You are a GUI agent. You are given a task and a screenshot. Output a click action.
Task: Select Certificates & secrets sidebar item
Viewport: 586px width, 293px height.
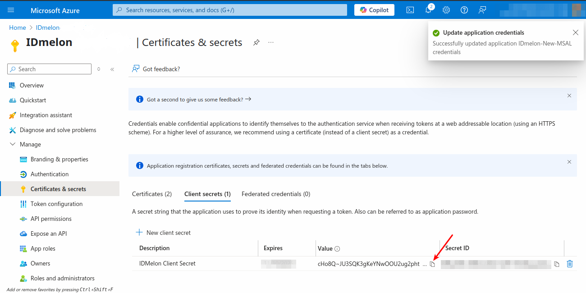[60, 189]
